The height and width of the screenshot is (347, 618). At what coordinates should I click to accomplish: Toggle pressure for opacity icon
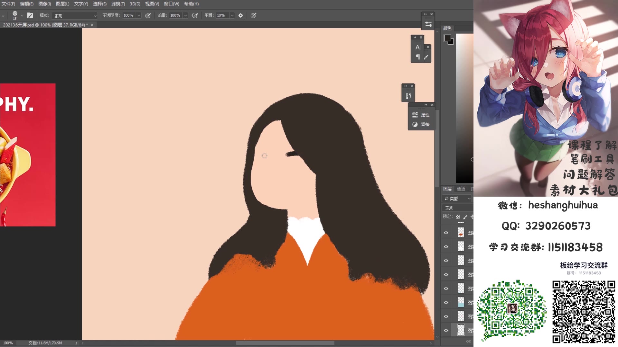(x=148, y=15)
